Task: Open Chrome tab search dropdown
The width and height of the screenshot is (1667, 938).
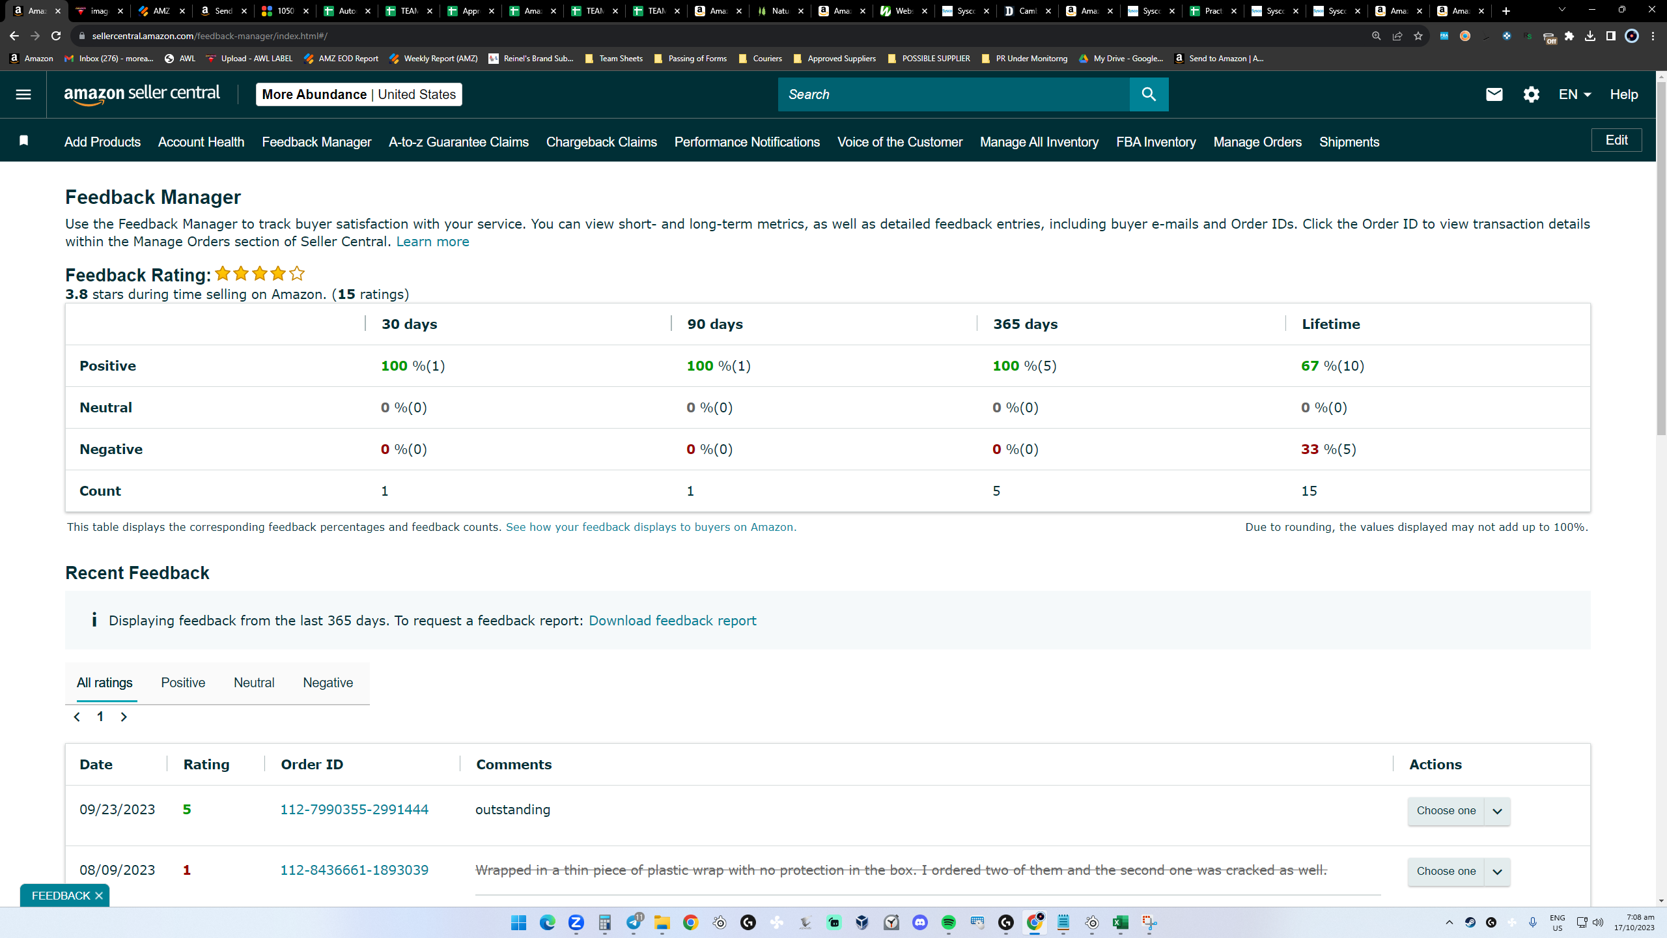Action: point(1562,10)
